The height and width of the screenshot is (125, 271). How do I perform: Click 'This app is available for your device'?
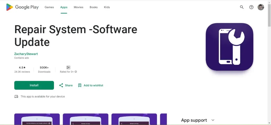(x=43, y=96)
